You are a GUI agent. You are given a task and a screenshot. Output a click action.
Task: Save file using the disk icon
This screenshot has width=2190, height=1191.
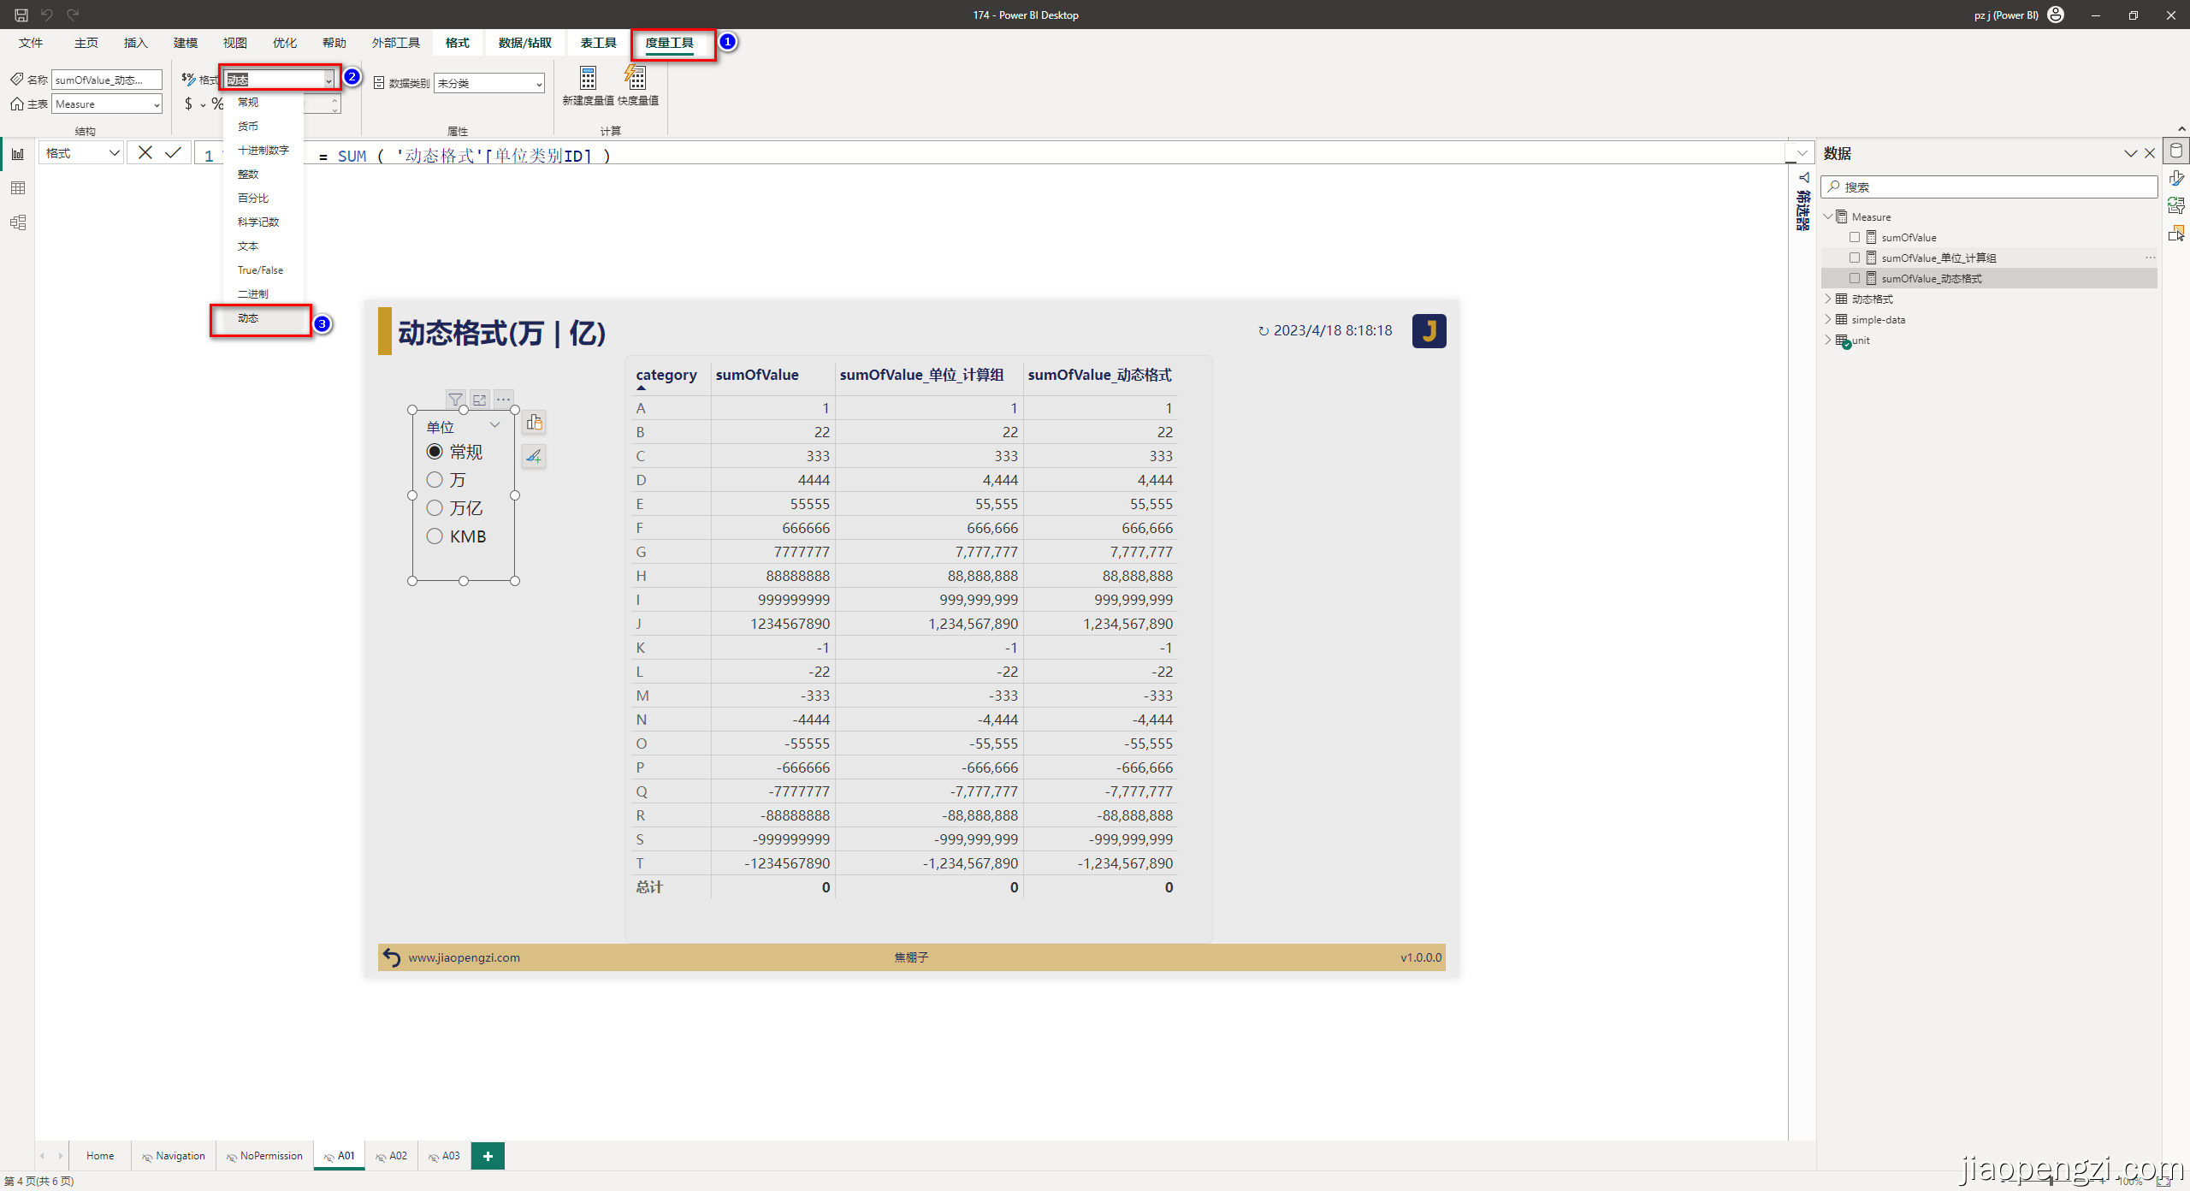(21, 15)
